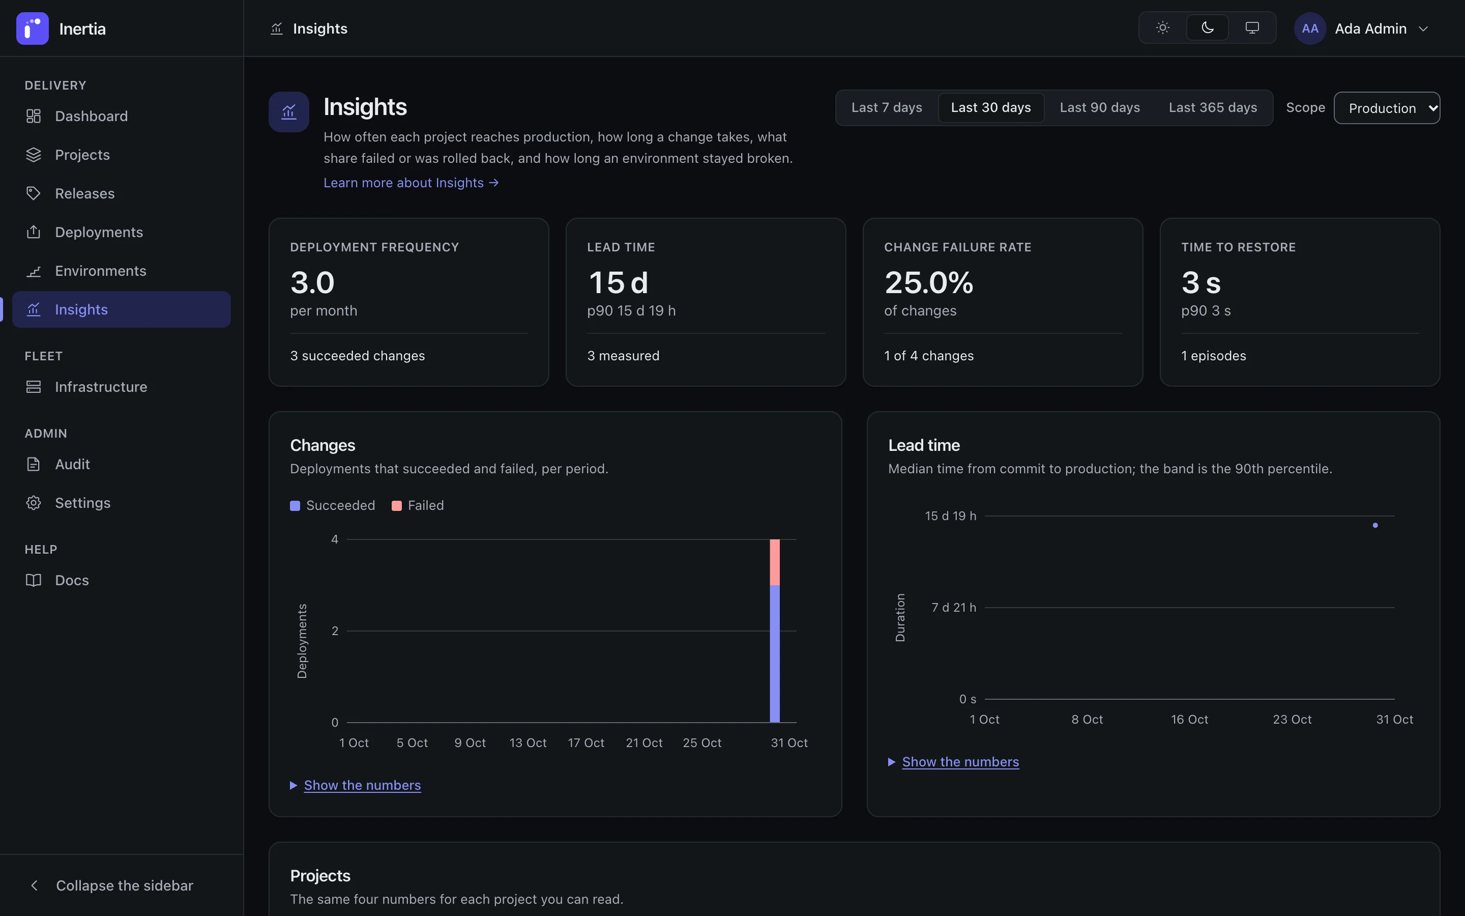1465x916 pixels.
Task: Open Ada Admin user menu chevron
Action: pos(1423,28)
